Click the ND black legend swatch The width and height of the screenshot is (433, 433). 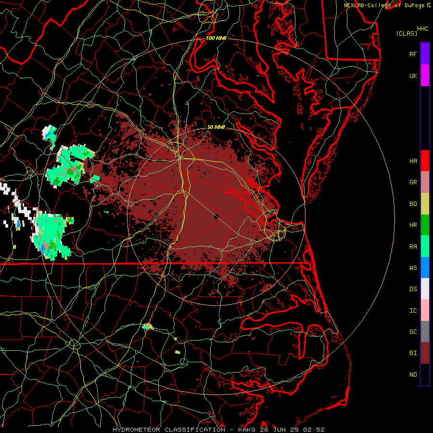click(425, 374)
